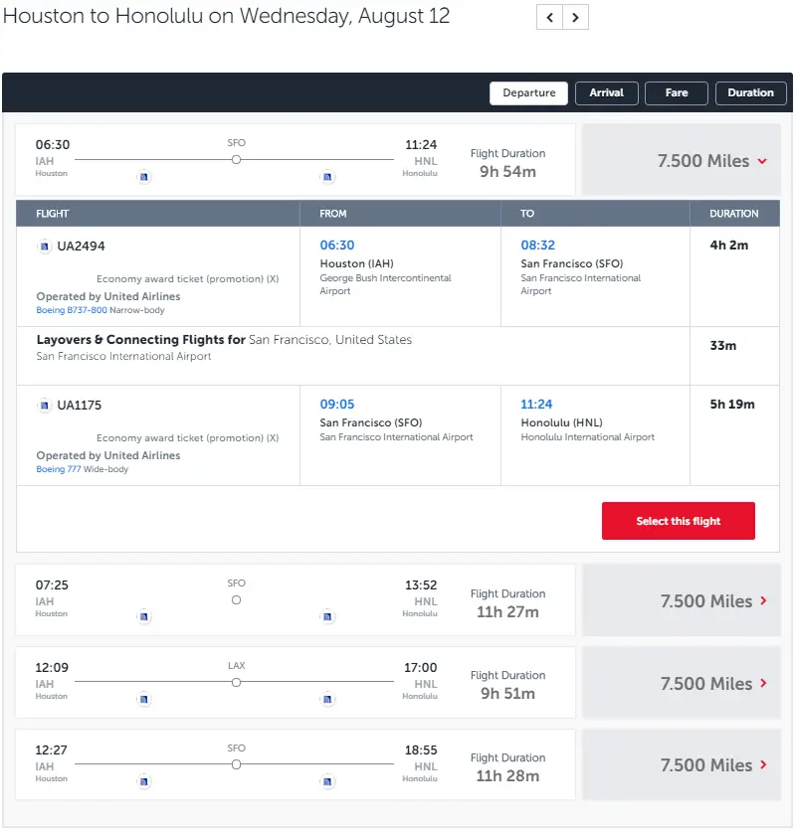Viewport: 795px width, 835px height.
Task: Click LAX stopover marker on 12:09 flight
Action: pyautogui.click(x=236, y=682)
